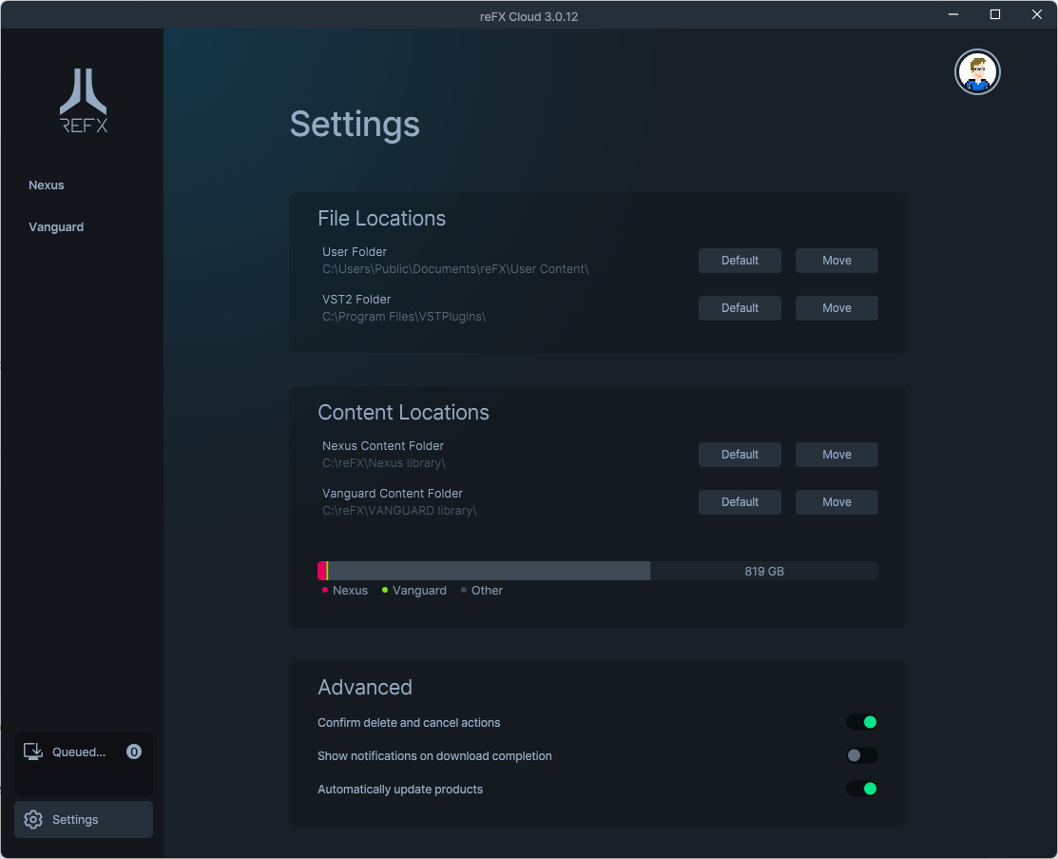Reset User Folder to Default
Image resolution: width=1058 pixels, height=859 pixels.
(740, 261)
